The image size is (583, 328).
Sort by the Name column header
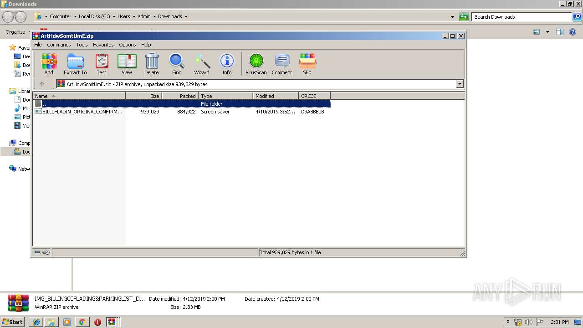tap(79, 96)
